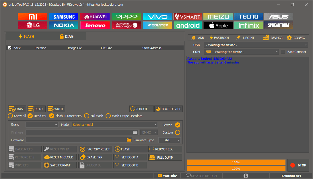313x179 pixels.
Task: Select the Vivo brand logo
Action: 158,17
